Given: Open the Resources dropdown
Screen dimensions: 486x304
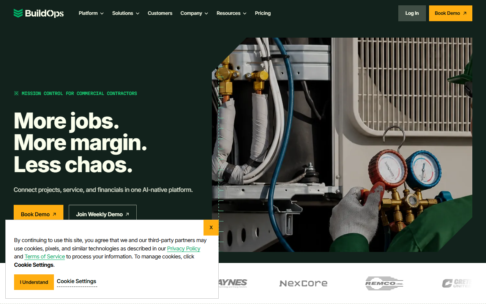Looking at the screenshot, I should tap(232, 13).
